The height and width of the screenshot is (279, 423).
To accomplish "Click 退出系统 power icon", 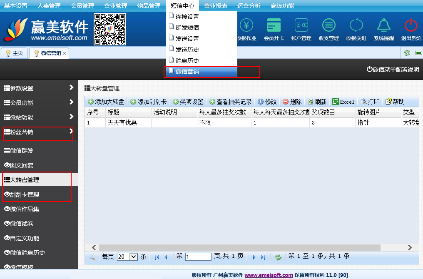I will click(x=411, y=26).
